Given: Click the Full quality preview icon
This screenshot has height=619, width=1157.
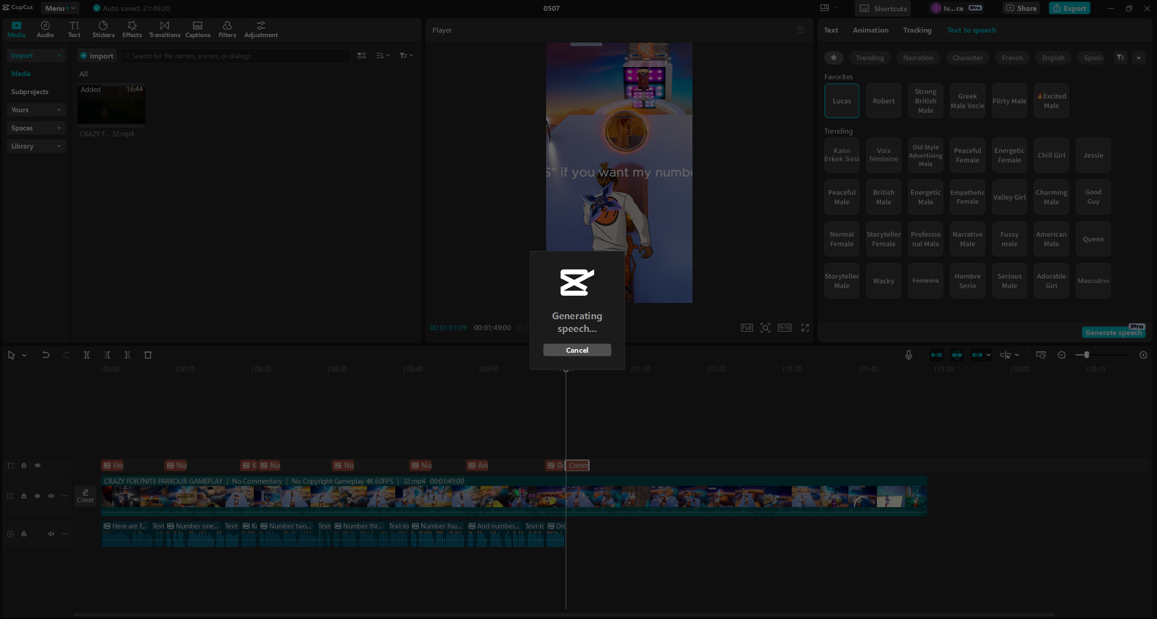Looking at the screenshot, I should coord(747,327).
